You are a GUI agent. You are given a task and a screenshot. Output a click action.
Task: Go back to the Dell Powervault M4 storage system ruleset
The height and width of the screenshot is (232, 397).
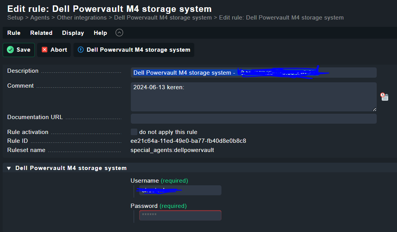pos(134,50)
